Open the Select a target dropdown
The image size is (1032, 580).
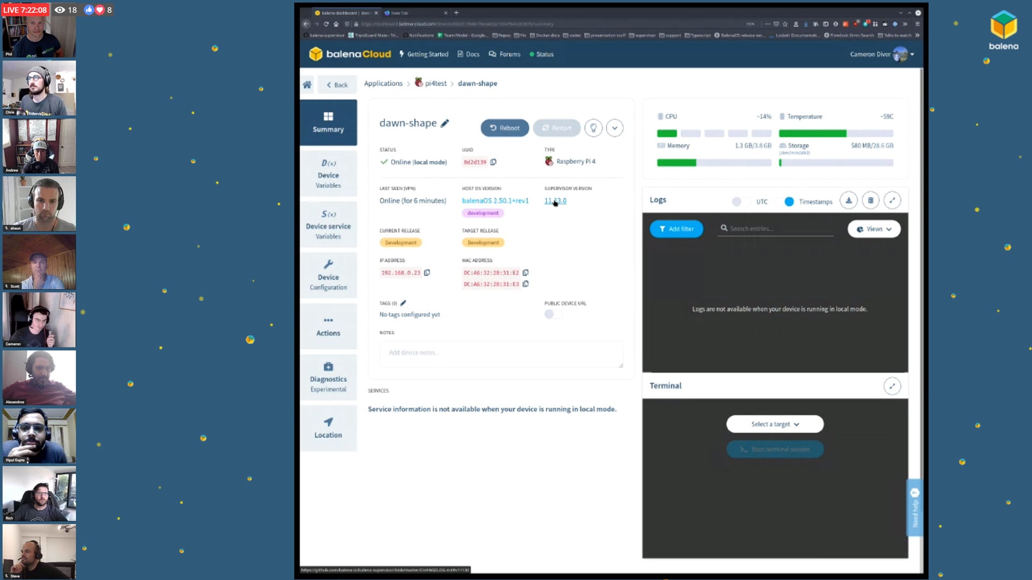pyautogui.click(x=775, y=424)
